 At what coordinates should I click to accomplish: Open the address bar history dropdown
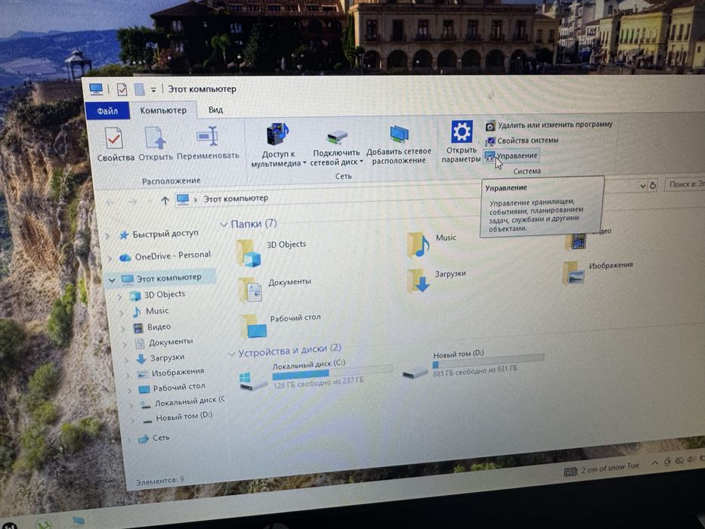(642, 186)
